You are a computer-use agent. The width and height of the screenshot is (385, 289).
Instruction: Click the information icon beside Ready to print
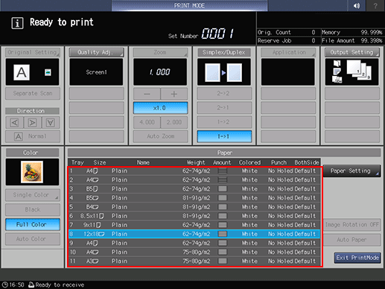17,23
